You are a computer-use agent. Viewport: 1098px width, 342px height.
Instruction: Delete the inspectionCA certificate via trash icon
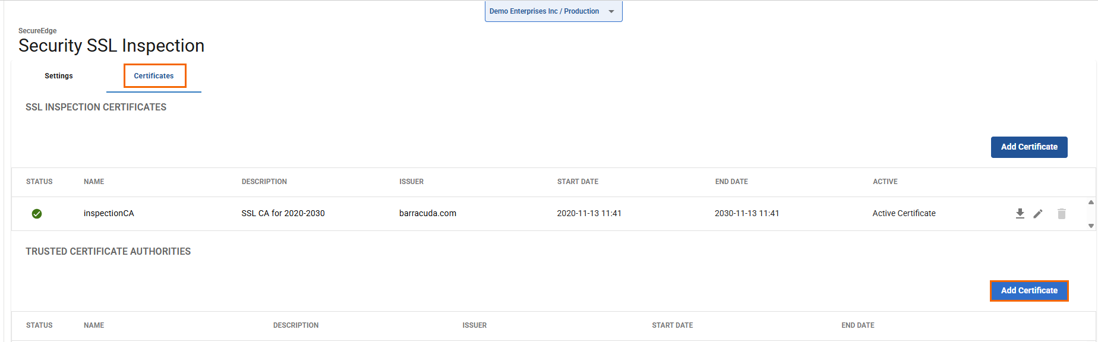pos(1061,214)
